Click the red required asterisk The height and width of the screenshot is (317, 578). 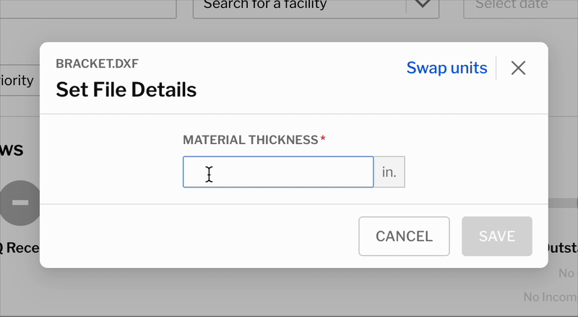pyautogui.click(x=323, y=138)
